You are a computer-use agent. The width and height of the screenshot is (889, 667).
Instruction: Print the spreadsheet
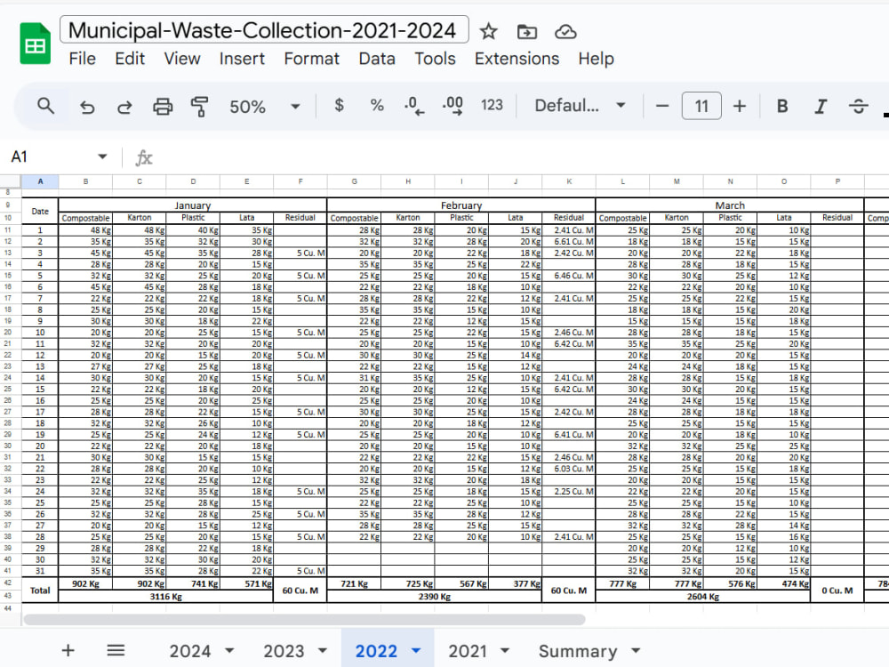pos(163,106)
